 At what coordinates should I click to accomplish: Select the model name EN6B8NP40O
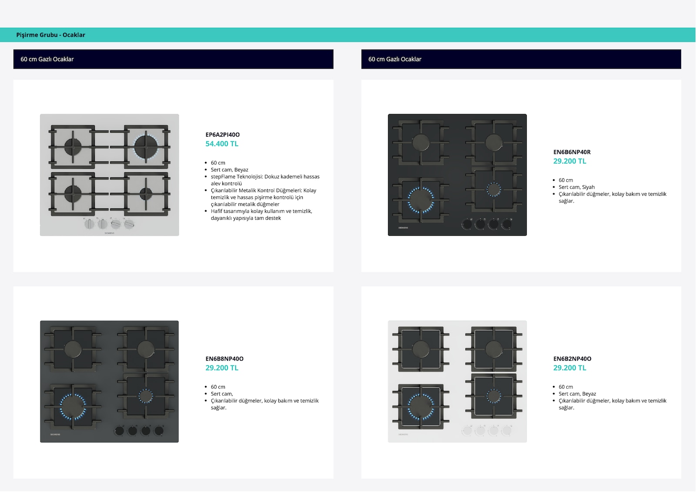pos(224,359)
